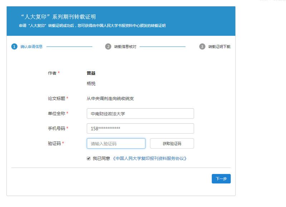Screen dimensions: 286x207
Task: Click the “人大复印”系列期刊转载证明 header title
Action: pyautogui.click(x=58, y=17)
